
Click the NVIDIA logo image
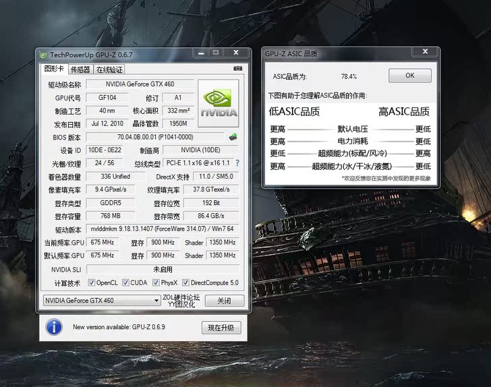(x=219, y=103)
